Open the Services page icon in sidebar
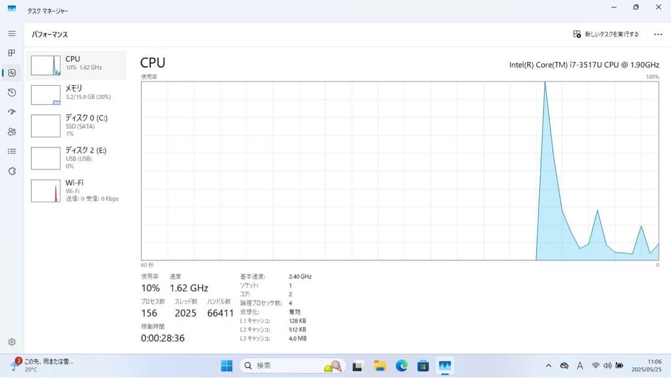The width and height of the screenshot is (671, 378). 11,172
